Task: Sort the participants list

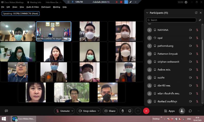Action: [200, 20]
